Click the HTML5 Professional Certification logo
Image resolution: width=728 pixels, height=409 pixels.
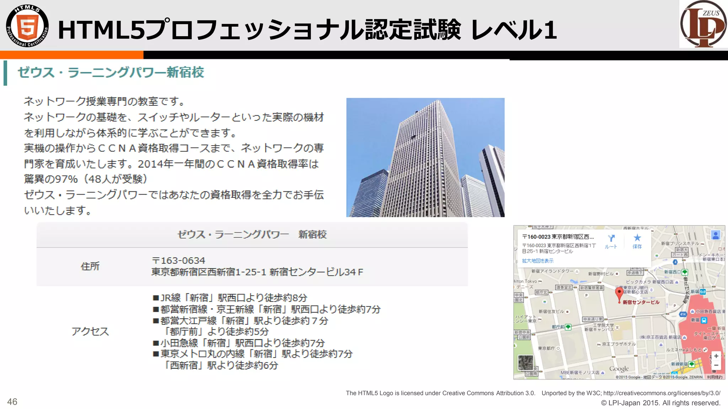pos(27,26)
